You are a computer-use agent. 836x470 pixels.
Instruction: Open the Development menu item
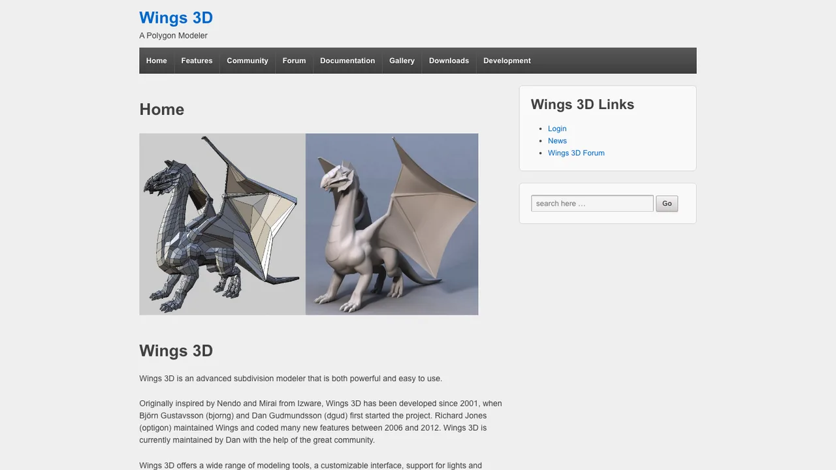point(507,61)
